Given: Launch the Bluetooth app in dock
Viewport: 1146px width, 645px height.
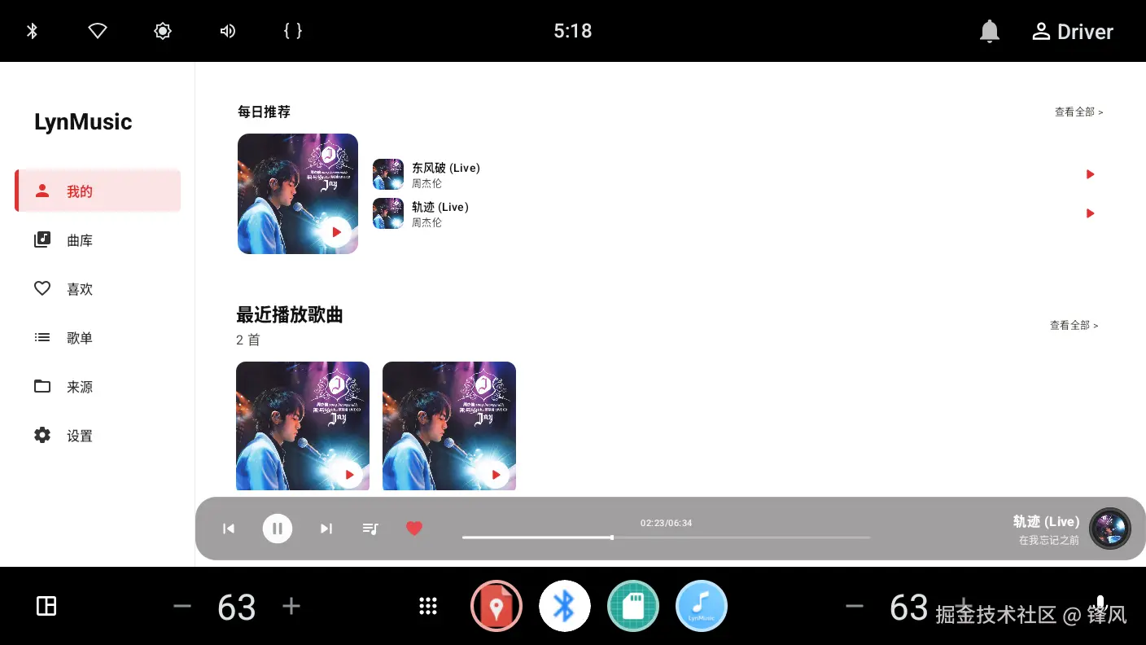Looking at the screenshot, I should coord(565,606).
